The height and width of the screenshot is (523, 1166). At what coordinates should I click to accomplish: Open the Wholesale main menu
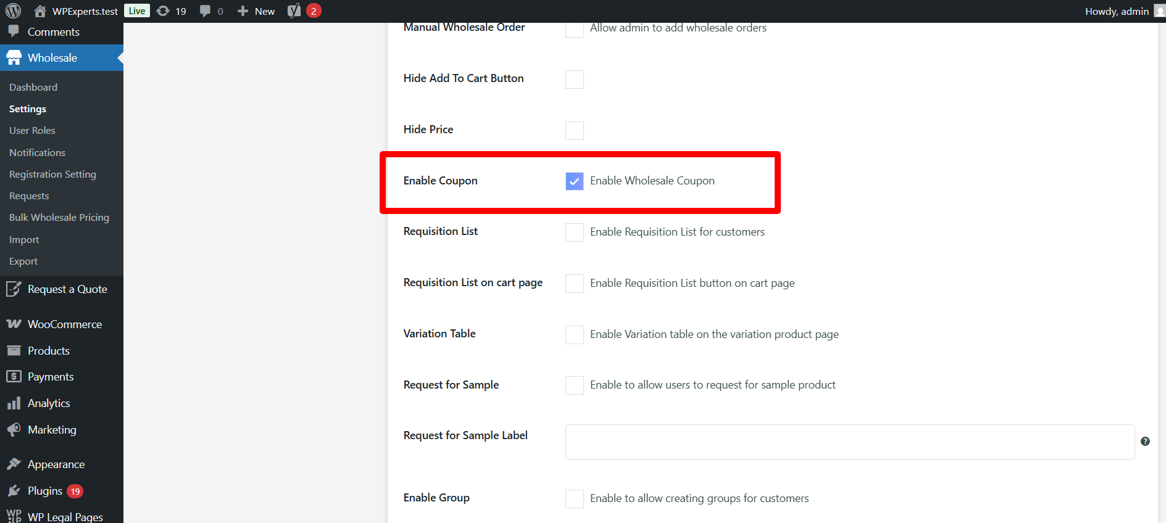62,58
